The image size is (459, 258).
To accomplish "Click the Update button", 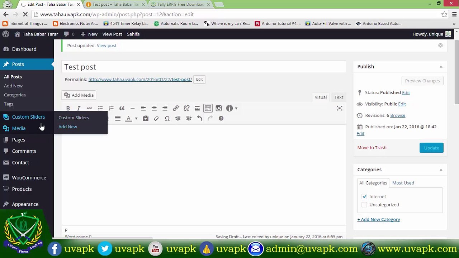I will pos(431,148).
